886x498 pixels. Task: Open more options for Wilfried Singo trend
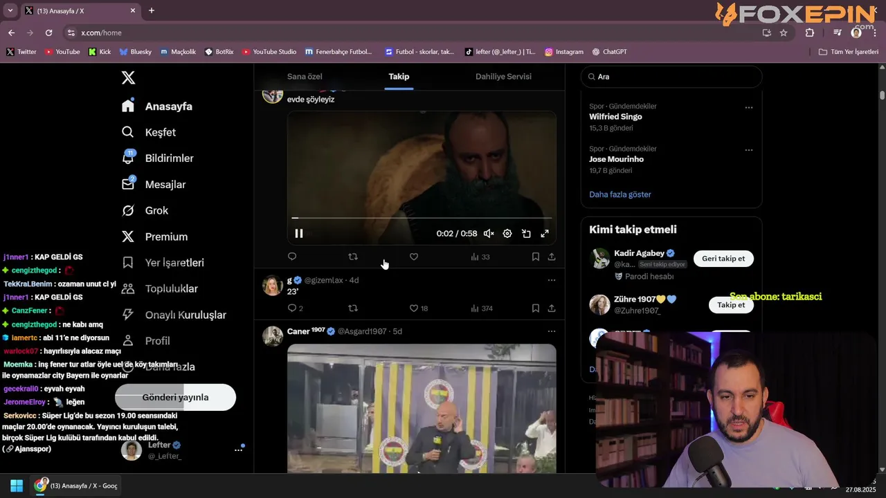(x=749, y=108)
